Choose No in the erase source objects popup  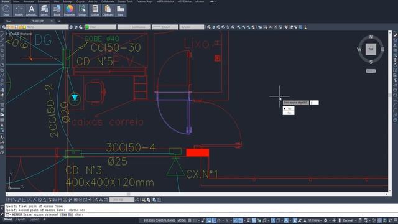[x=289, y=113]
